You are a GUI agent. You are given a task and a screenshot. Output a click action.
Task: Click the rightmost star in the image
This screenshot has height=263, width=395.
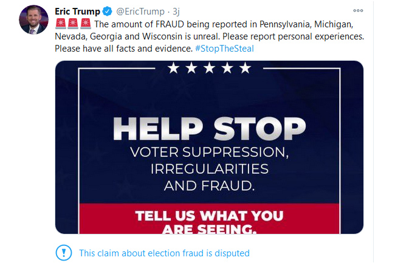coord(244,68)
